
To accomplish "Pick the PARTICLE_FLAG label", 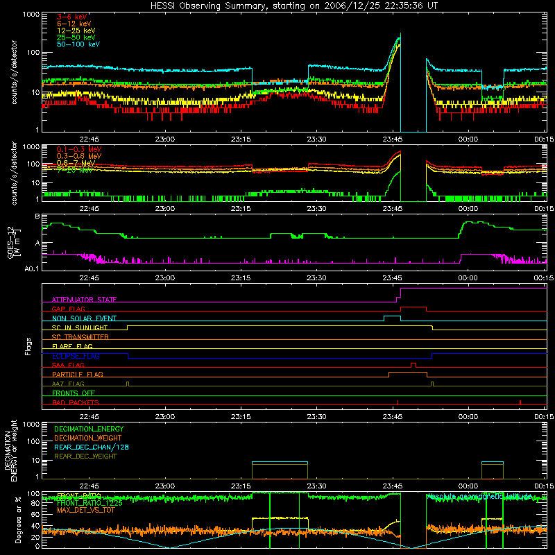I will (78, 374).
